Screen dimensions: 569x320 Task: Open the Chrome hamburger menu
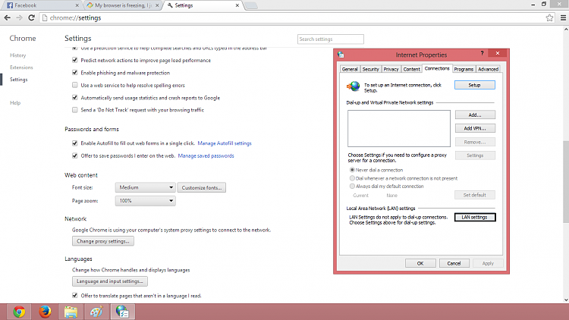click(x=563, y=17)
